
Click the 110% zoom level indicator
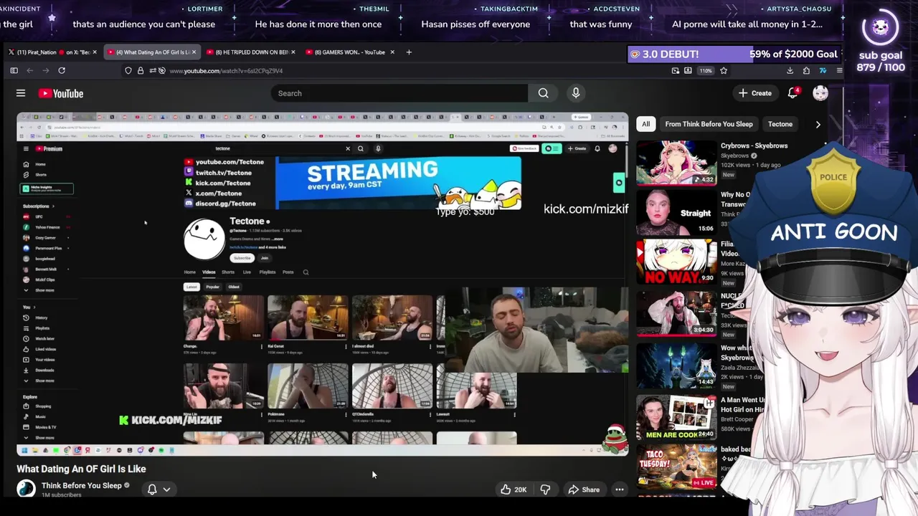(706, 70)
